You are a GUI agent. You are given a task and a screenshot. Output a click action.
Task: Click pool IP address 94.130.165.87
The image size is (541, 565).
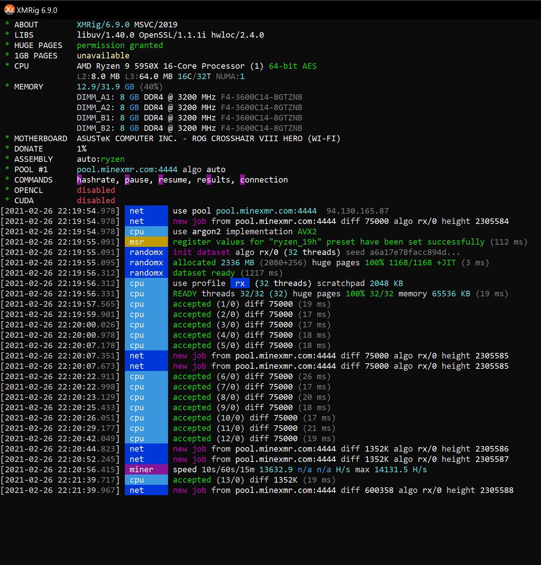point(357,211)
